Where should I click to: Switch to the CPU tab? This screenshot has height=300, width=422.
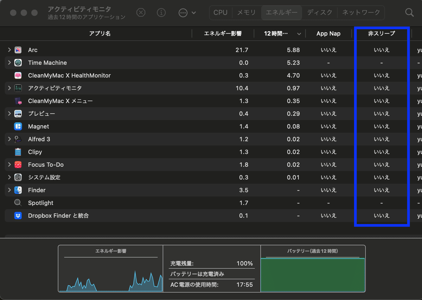(x=220, y=13)
